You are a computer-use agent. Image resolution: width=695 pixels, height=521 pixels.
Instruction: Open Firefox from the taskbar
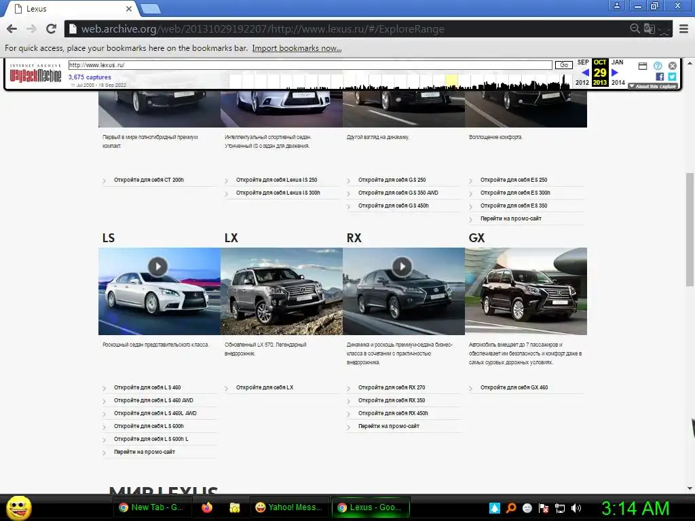(207, 507)
